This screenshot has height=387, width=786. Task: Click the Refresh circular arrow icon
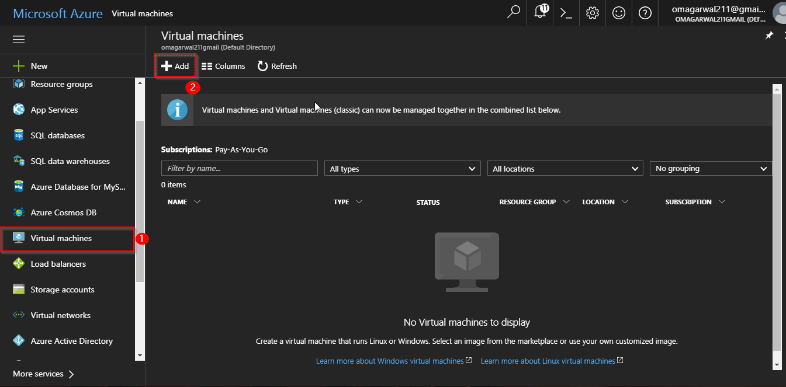pos(263,66)
